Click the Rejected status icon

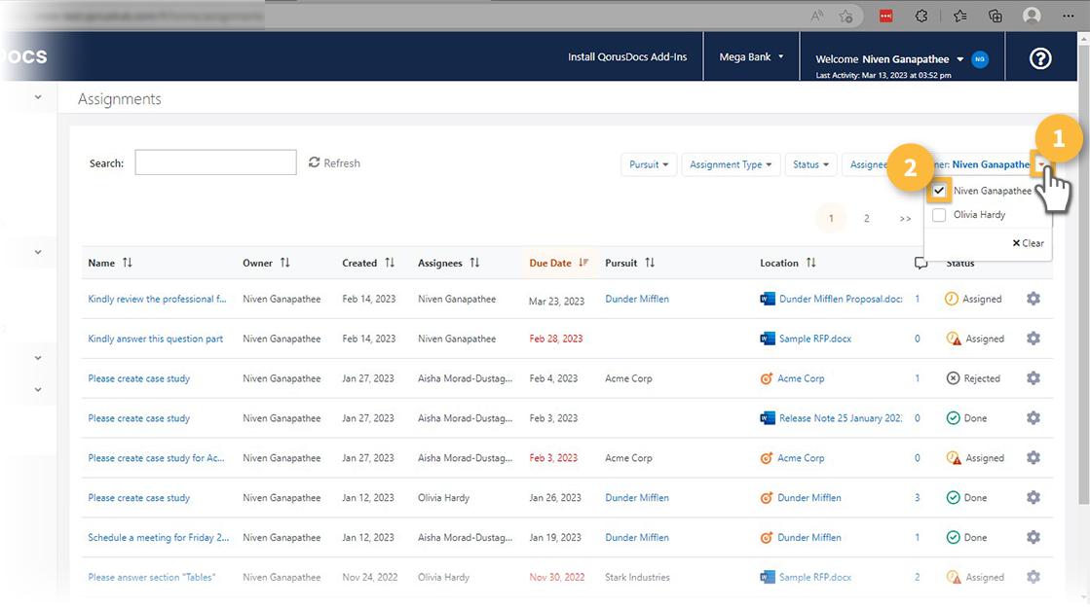click(953, 378)
